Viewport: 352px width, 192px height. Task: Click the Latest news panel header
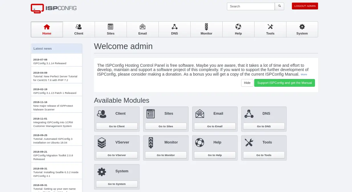coord(56,48)
